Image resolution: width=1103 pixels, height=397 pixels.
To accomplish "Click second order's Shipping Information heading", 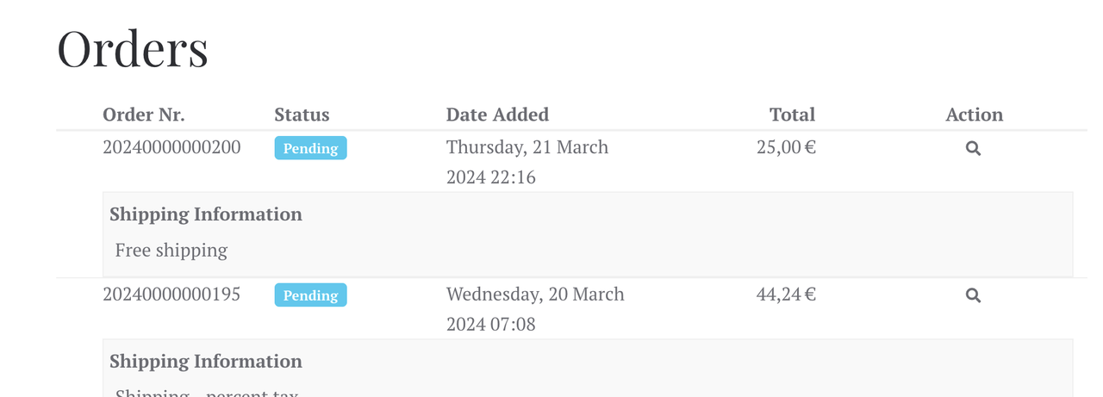I will 206,362.
